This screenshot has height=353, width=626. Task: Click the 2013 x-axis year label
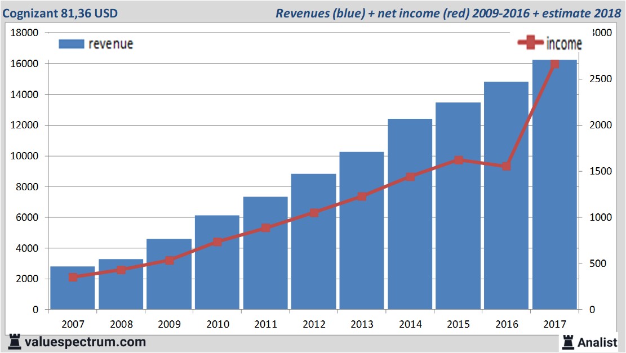click(x=362, y=324)
